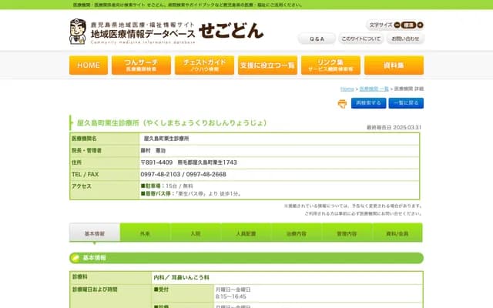Increase text size with plus icon
This screenshot has width=493, height=308.
click(x=420, y=25)
